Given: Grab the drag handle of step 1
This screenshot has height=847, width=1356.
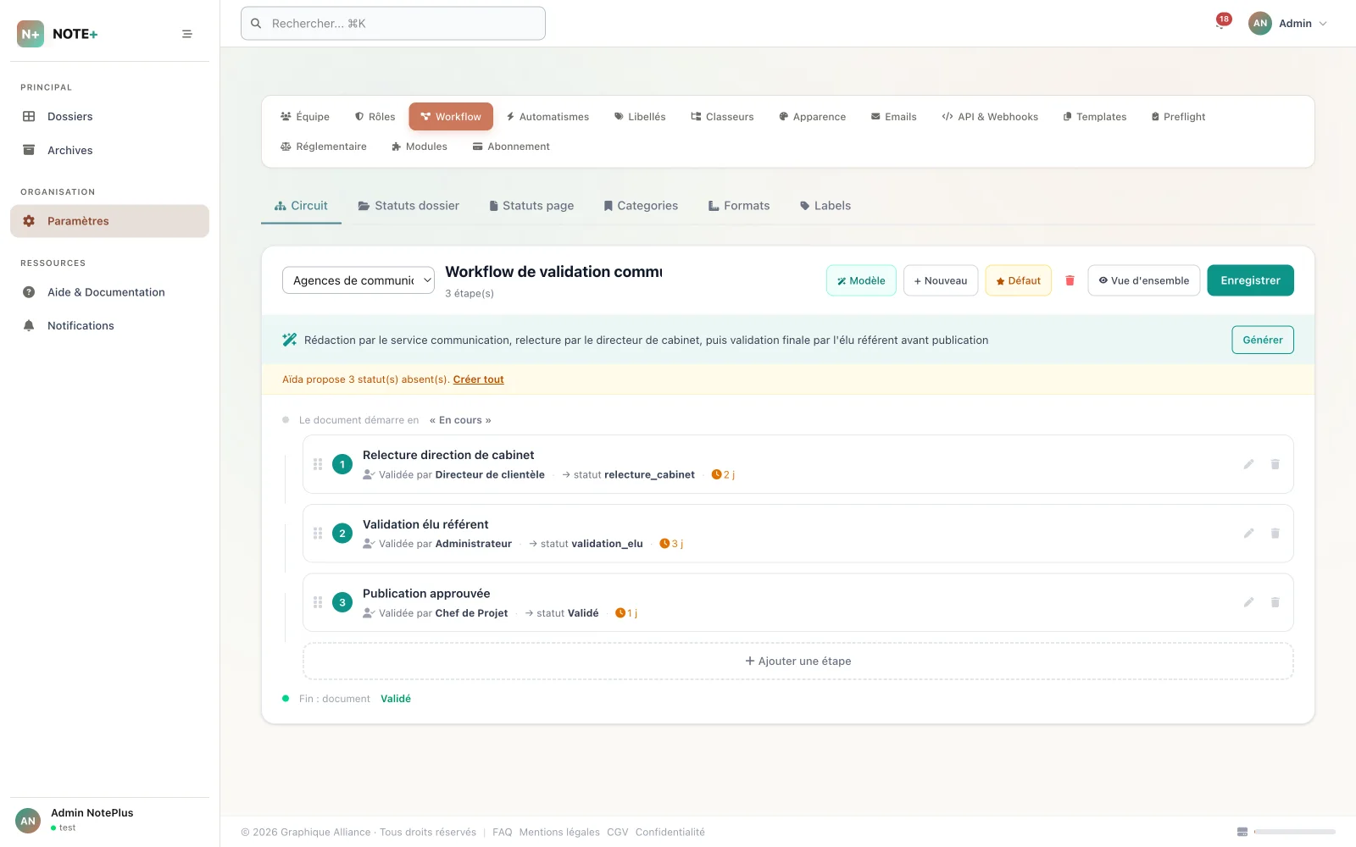Looking at the screenshot, I should coord(318,464).
